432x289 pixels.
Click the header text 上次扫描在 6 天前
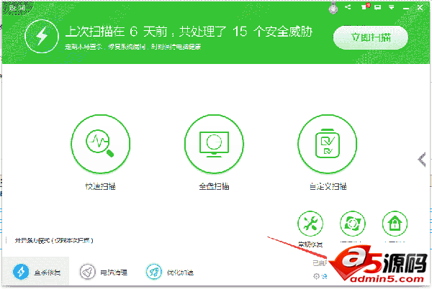[116, 32]
